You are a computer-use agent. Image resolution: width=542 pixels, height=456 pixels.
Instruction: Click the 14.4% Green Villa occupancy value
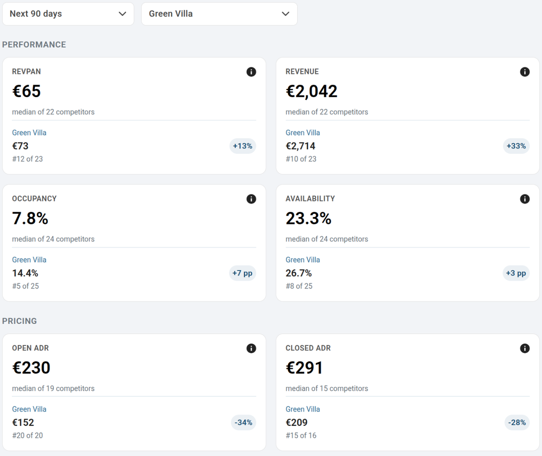coord(25,274)
